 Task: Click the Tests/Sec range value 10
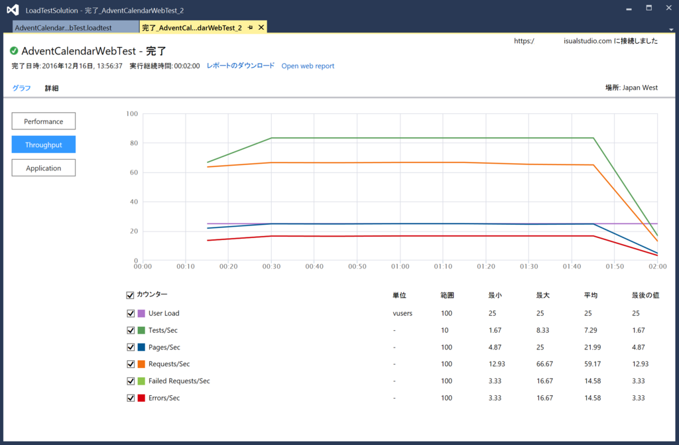[x=445, y=330]
